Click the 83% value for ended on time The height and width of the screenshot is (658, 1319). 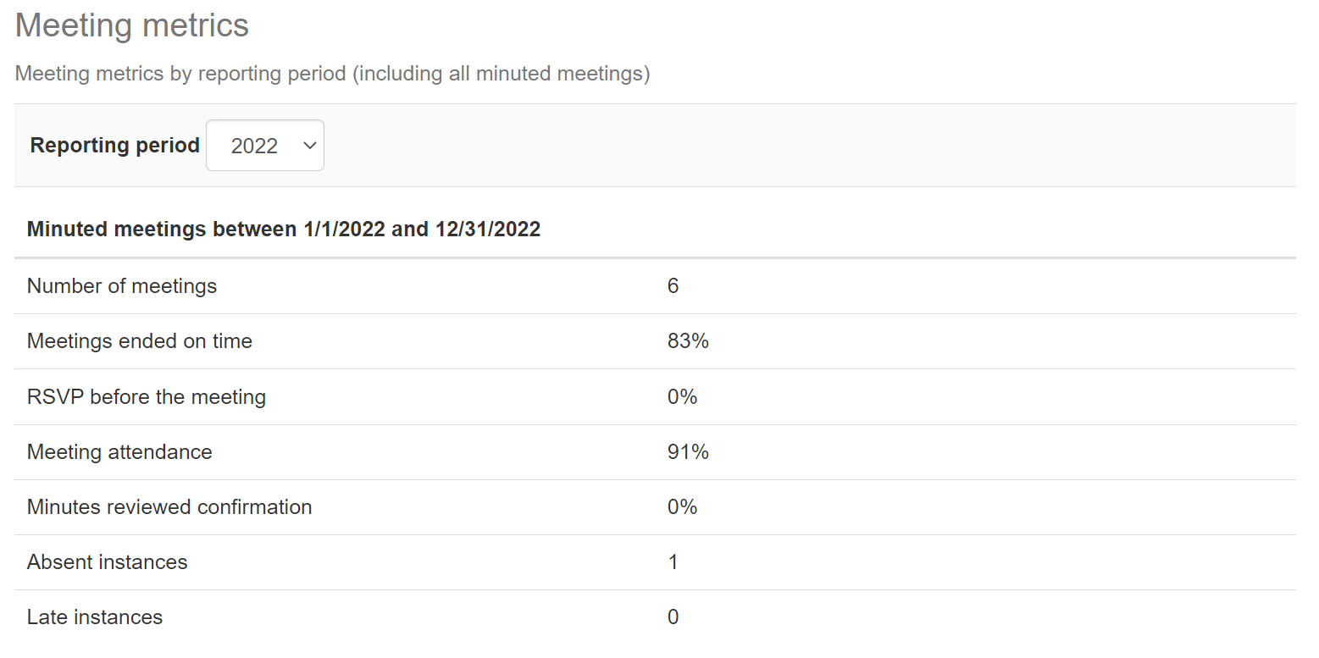(688, 341)
